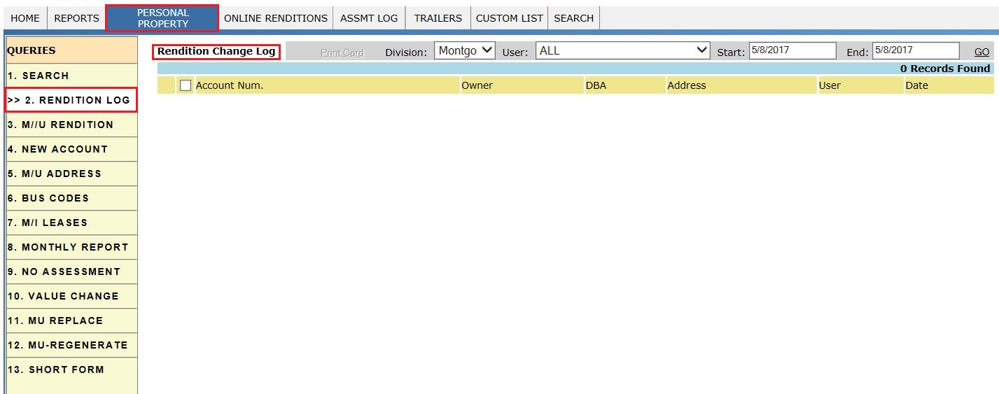
Task: Click the Start date field
Action: point(792,50)
